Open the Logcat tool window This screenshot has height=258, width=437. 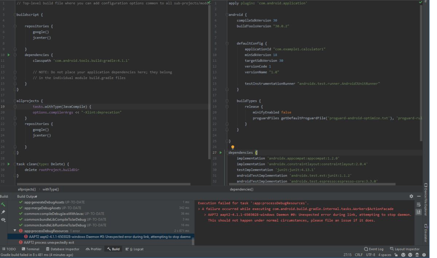[134, 249]
